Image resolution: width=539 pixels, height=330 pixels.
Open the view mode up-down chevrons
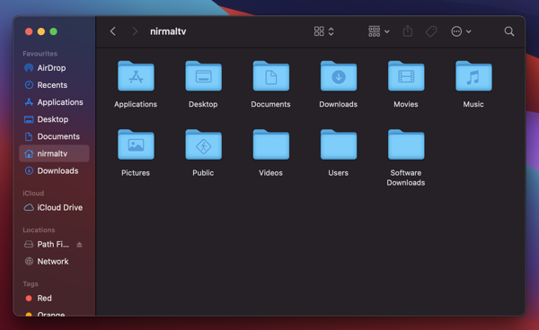coord(331,31)
